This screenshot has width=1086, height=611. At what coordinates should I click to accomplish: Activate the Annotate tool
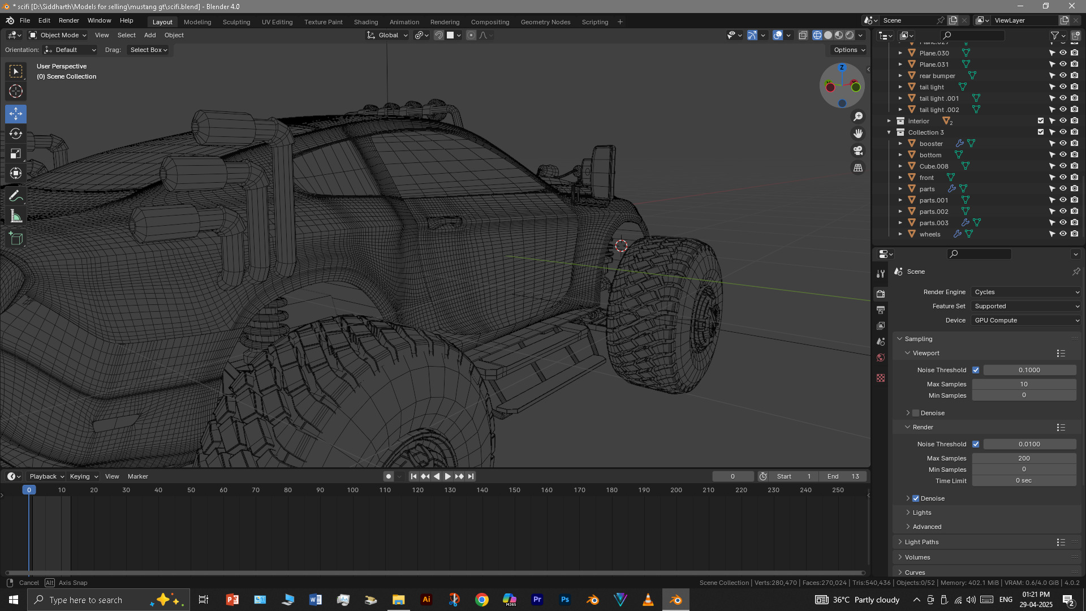[16, 196]
